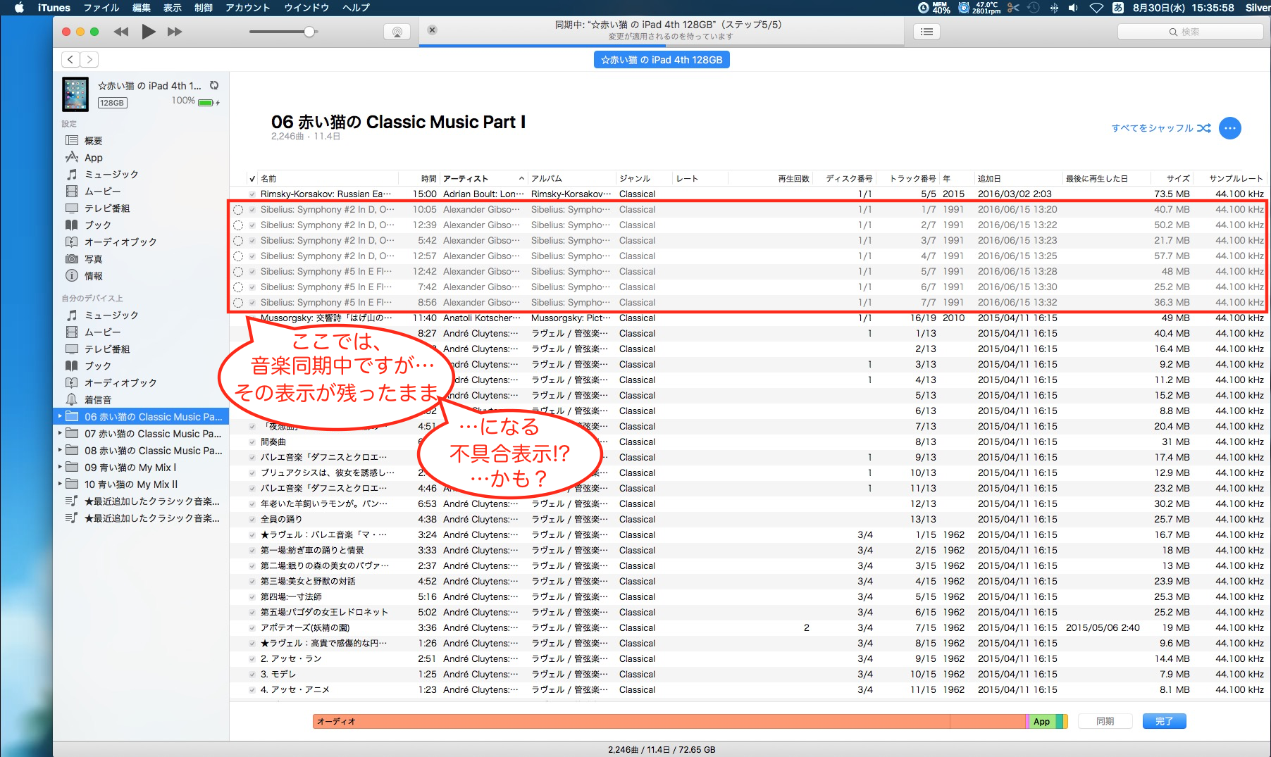Open the アカウント menu
This screenshot has width=1271, height=757.
point(247,8)
